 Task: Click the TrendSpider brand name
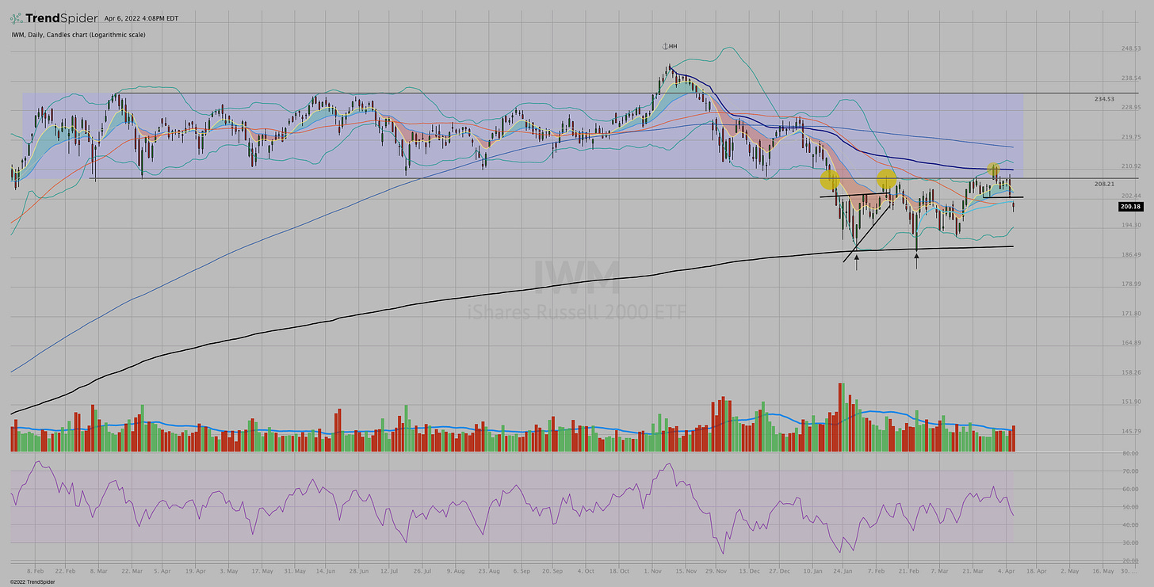[62, 17]
